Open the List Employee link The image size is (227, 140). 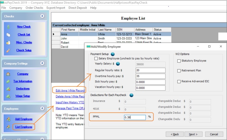point(23,127)
